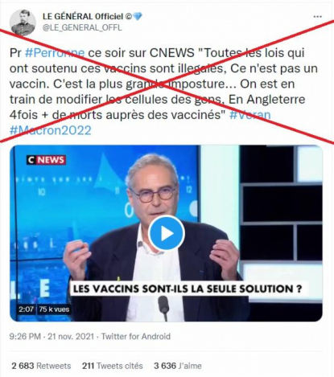
Task: Open the #Macron2022 hashtag
Action: tap(51, 130)
